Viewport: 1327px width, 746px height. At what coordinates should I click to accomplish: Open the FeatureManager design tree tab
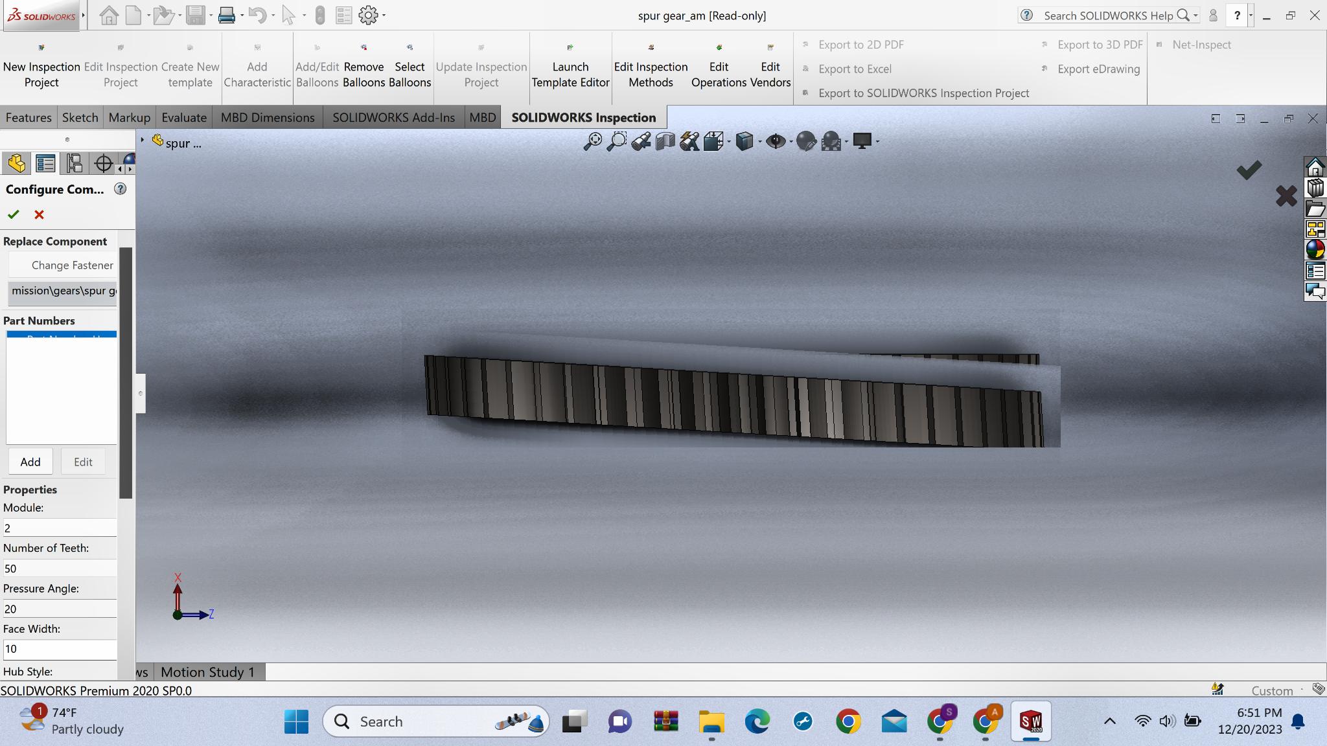click(x=16, y=163)
